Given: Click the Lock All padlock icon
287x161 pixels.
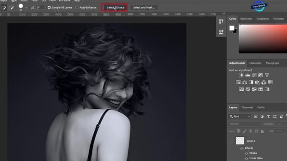Looking at the screenshot, I should point(262,131).
